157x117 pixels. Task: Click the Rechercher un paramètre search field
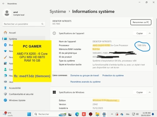(x=24, y=24)
